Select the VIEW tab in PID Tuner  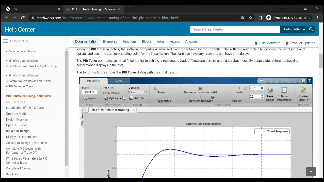119,81
